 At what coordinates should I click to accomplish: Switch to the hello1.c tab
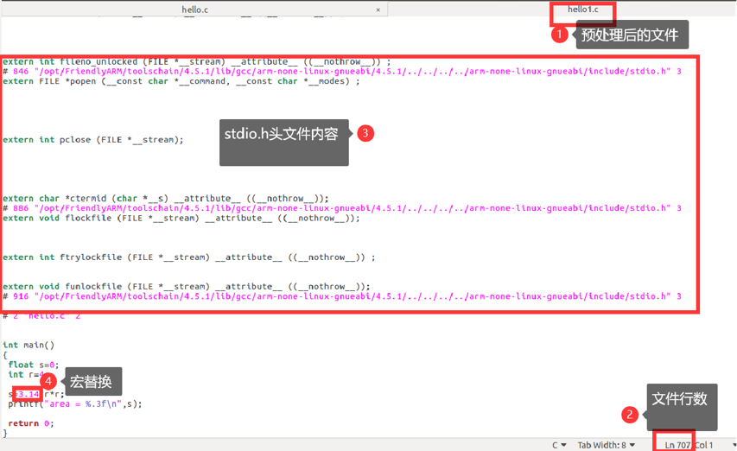coord(582,10)
